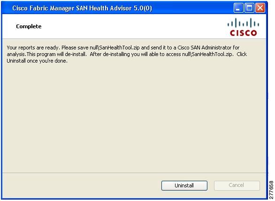Click the first 'null\SanHealthTool.zip' in the message
The image size is (275, 201).
click(115, 48)
